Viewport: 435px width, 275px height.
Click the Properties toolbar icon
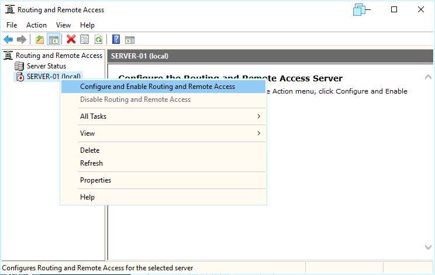85,39
